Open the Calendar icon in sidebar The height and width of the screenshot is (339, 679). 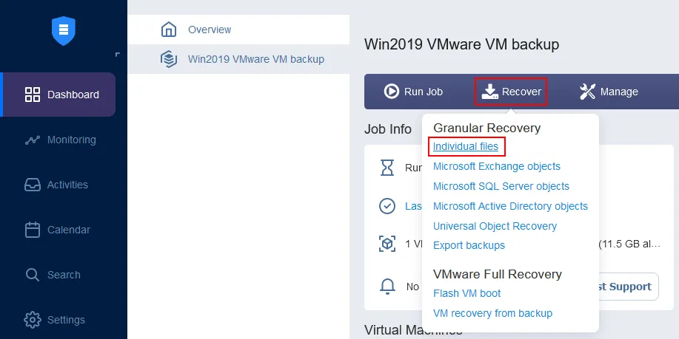tap(32, 230)
